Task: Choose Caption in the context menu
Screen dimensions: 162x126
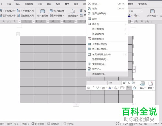Action: tap(107, 69)
